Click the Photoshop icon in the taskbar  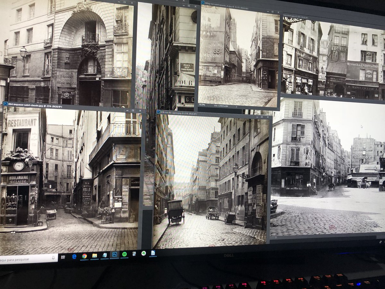[x=114, y=255]
